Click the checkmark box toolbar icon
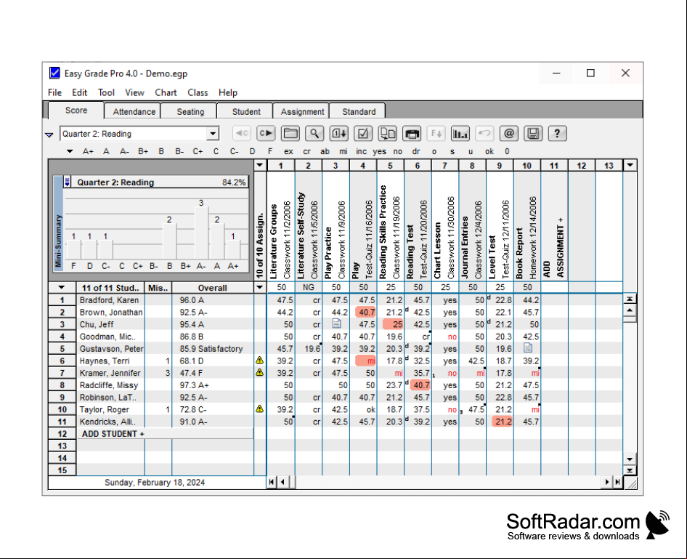 click(363, 133)
